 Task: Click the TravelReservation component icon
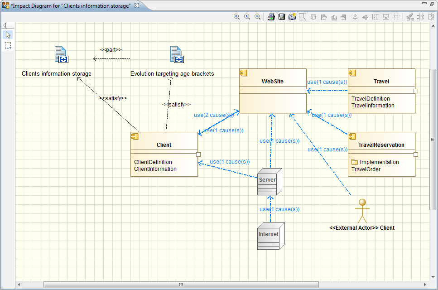coord(352,137)
